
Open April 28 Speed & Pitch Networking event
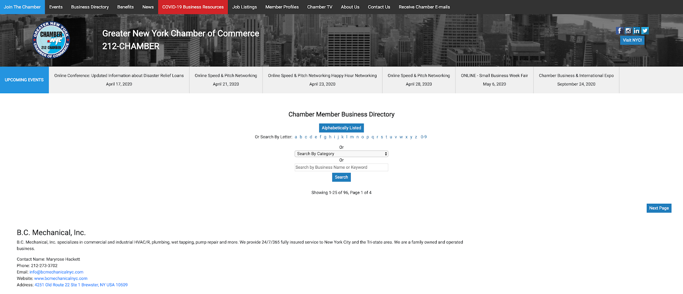(x=419, y=80)
